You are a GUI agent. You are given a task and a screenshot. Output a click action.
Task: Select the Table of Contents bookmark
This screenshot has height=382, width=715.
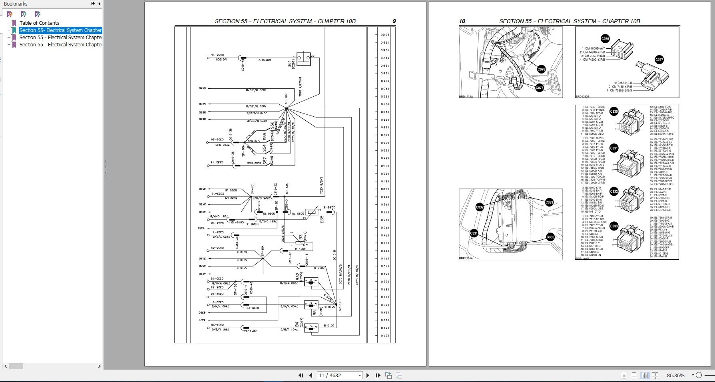tap(39, 23)
